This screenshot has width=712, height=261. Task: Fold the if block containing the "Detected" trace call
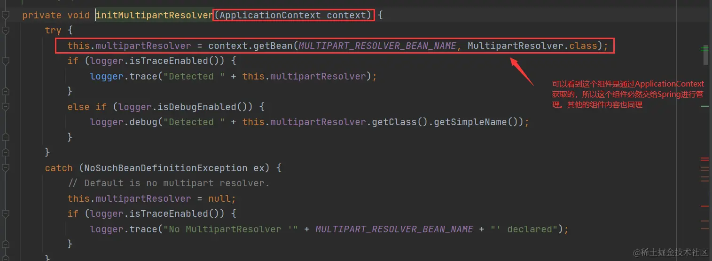click(5, 61)
